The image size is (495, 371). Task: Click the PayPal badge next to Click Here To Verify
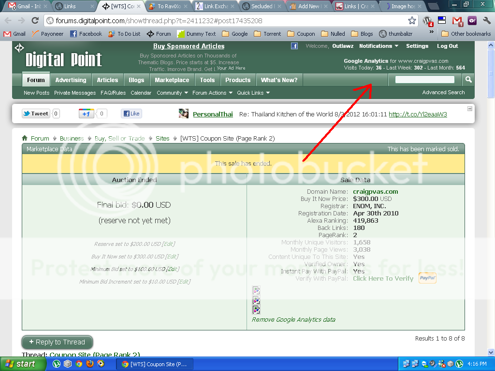[427, 278]
